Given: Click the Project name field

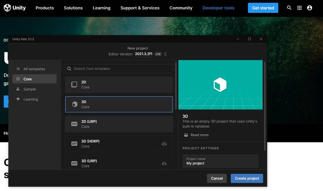Looking at the screenshot, I should (x=220, y=161).
